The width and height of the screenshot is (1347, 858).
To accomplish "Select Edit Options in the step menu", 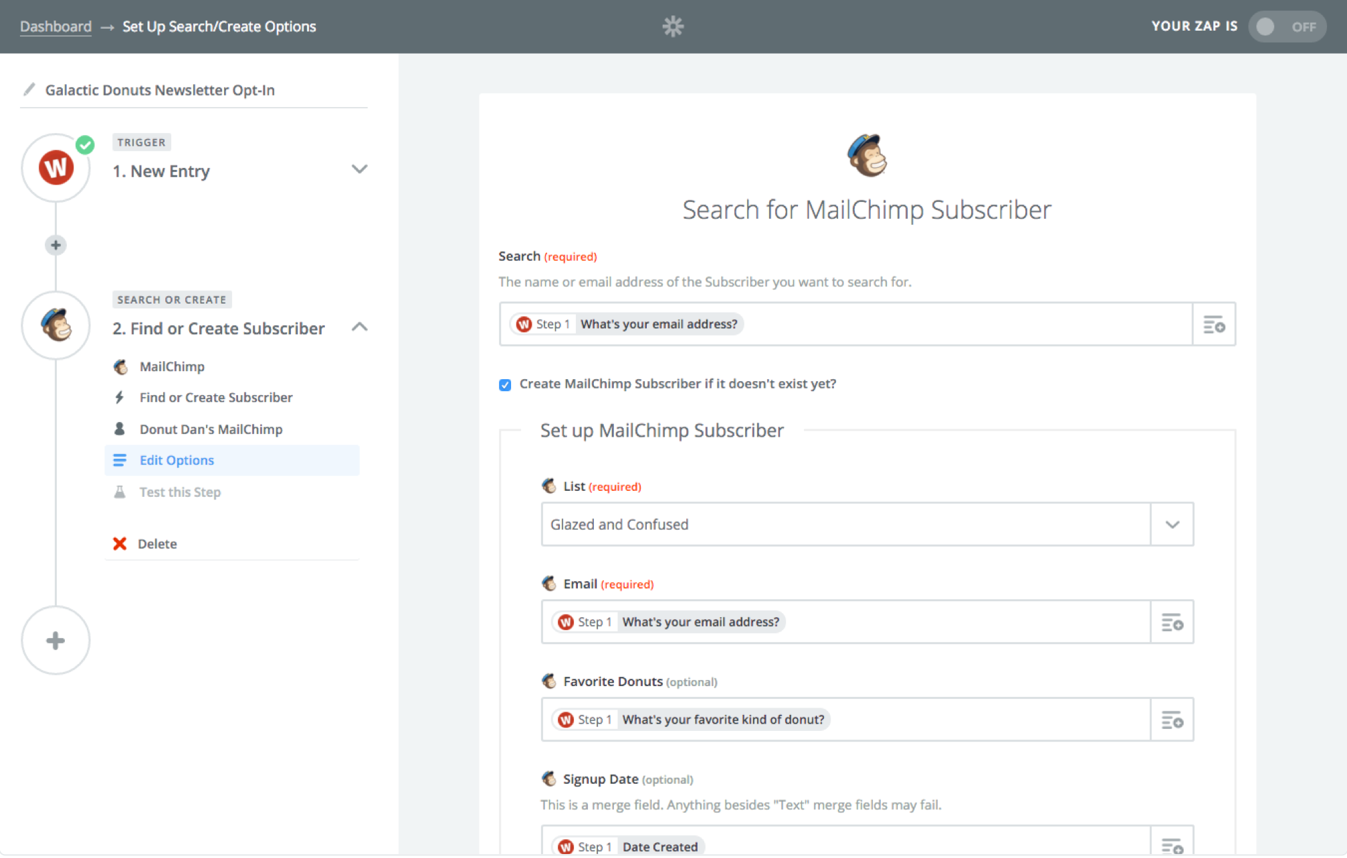I will pos(177,460).
